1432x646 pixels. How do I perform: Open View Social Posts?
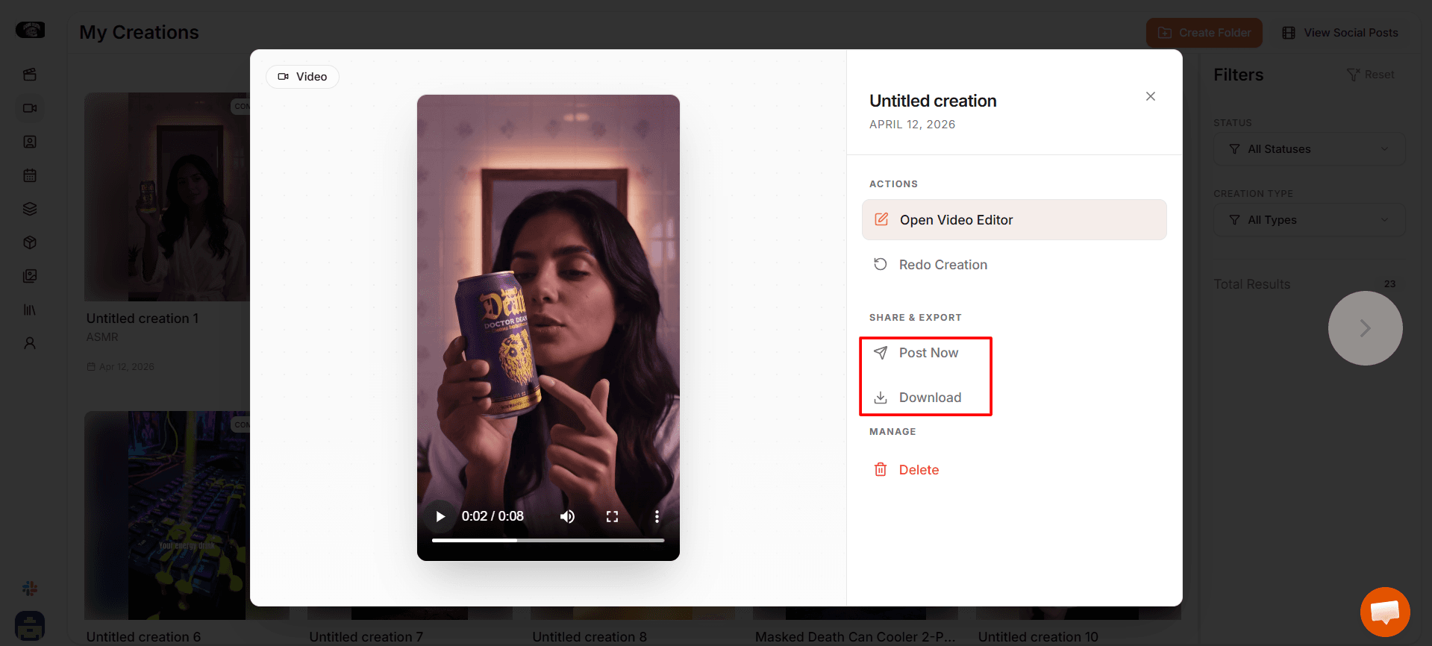pos(1340,33)
